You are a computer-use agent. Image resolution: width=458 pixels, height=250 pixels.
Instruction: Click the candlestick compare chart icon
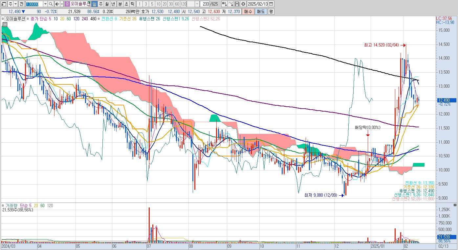coord(225,4)
